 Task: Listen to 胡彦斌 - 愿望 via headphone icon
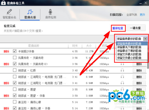[122, 89]
